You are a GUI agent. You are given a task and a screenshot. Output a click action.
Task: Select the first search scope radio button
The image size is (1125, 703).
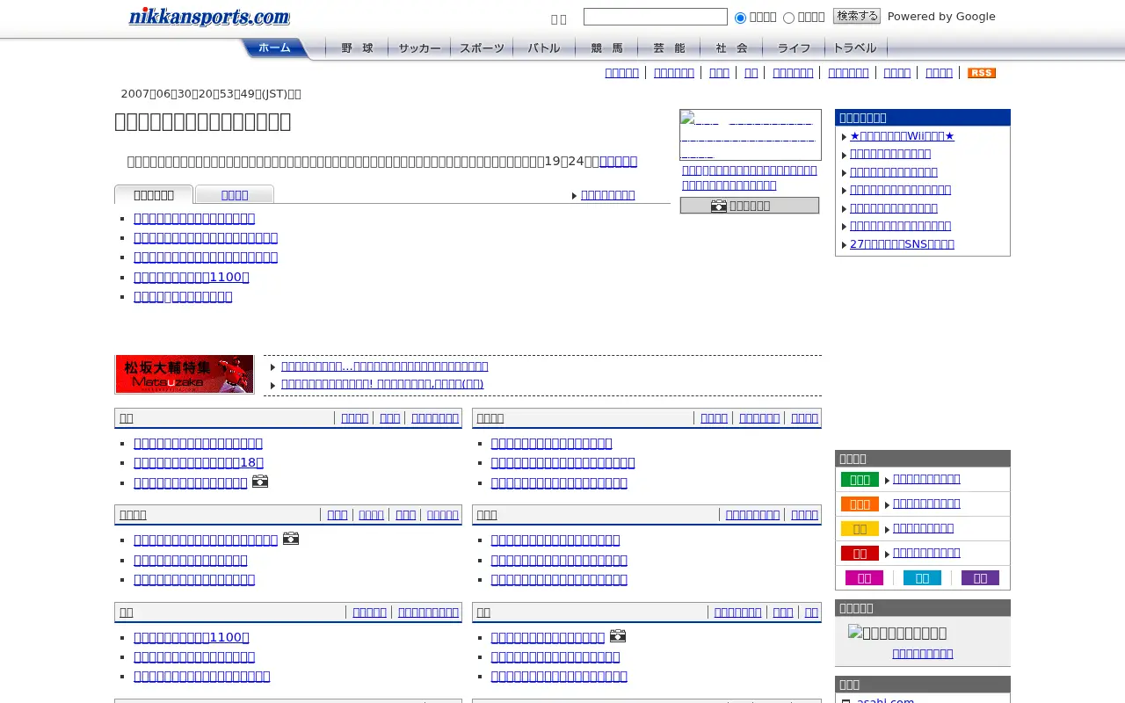[740, 18]
